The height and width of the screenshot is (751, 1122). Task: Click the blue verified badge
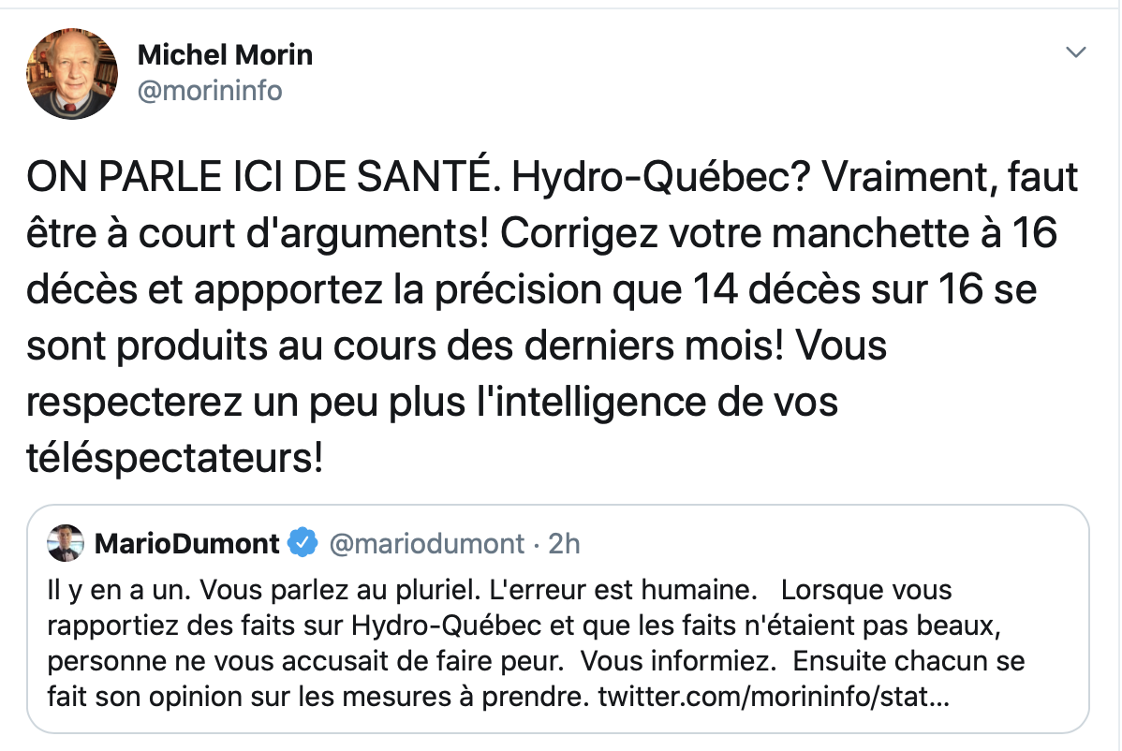click(303, 543)
